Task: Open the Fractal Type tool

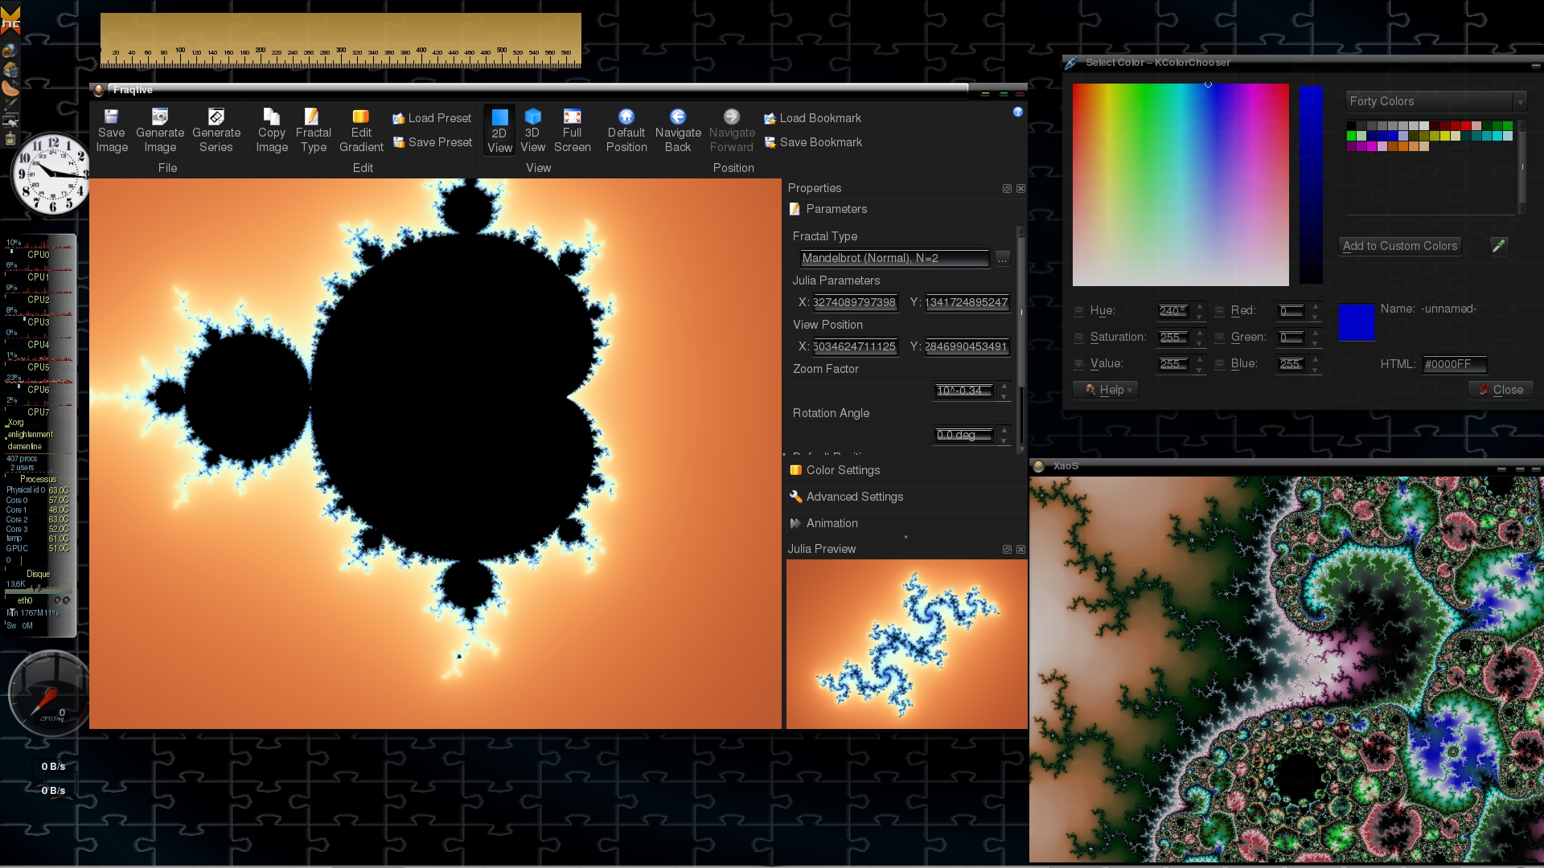Action: coord(313,117)
